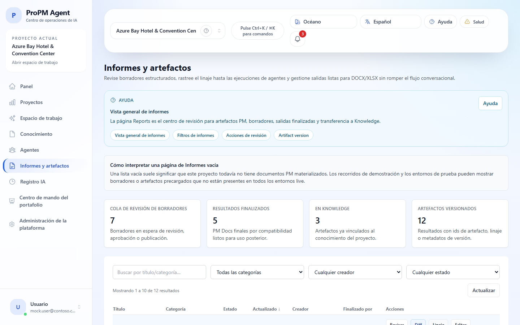
Task: Click the Agentes people icon
Action: [12, 150]
